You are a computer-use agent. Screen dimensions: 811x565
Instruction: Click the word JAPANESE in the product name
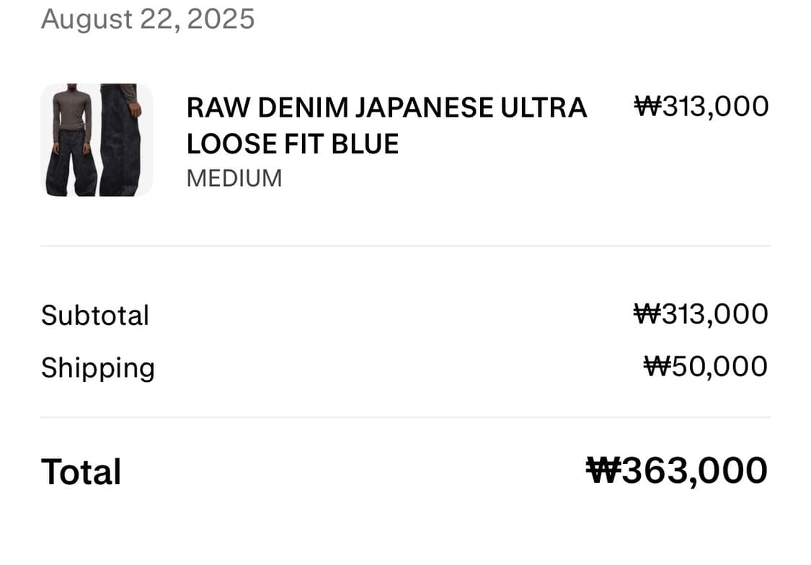click(425, 107)
